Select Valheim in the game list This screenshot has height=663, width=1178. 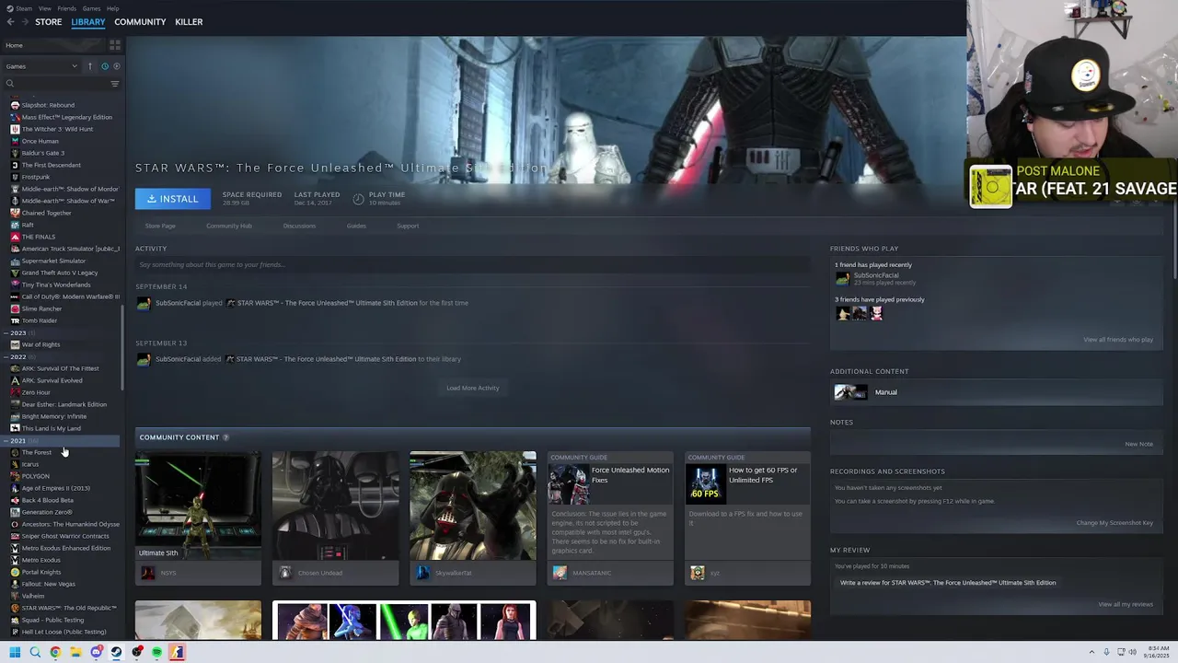coord(32,596)
